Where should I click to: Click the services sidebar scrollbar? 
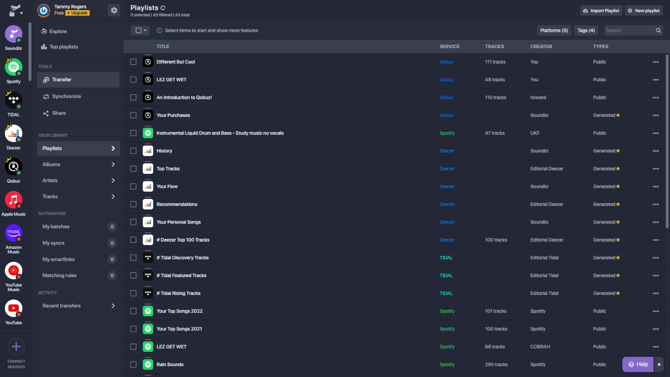(x=30, y=52)
